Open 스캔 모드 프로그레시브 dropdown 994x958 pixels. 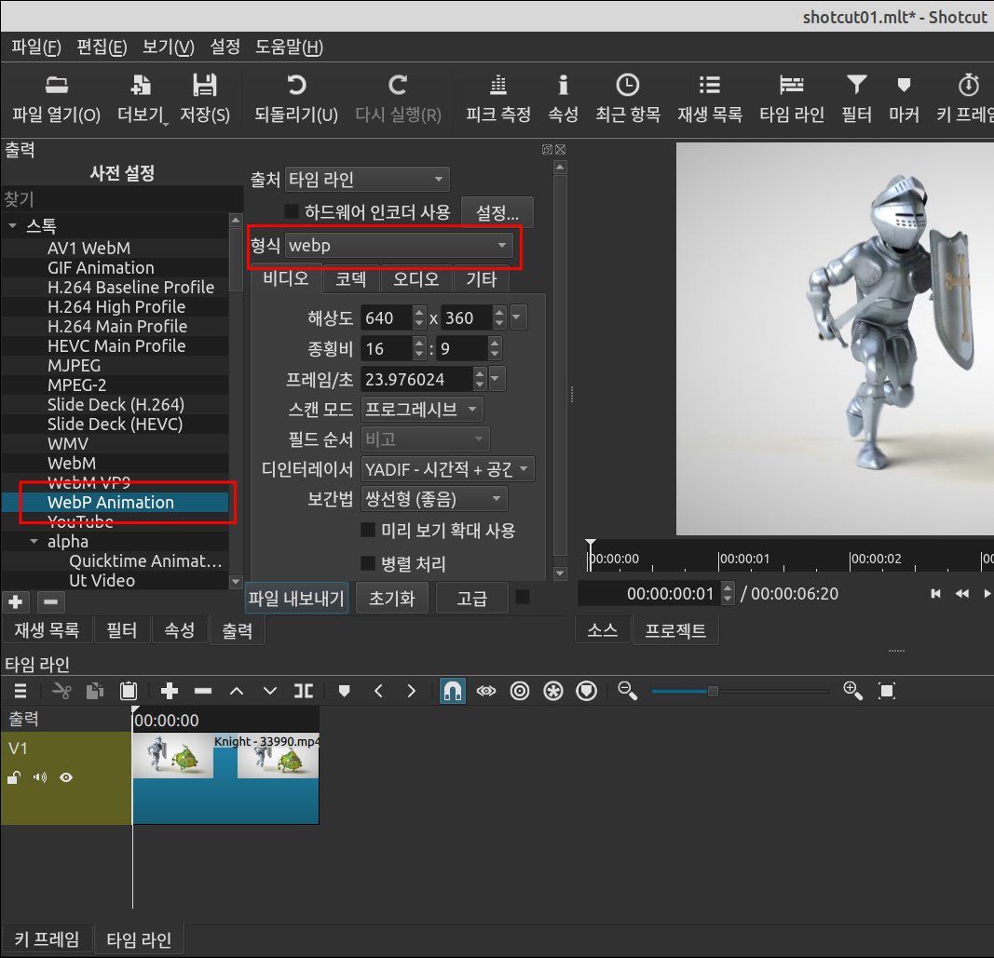[422, 410]
